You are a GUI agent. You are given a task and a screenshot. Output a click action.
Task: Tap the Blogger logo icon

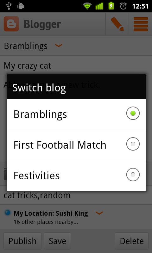click(x=11, y=24)
